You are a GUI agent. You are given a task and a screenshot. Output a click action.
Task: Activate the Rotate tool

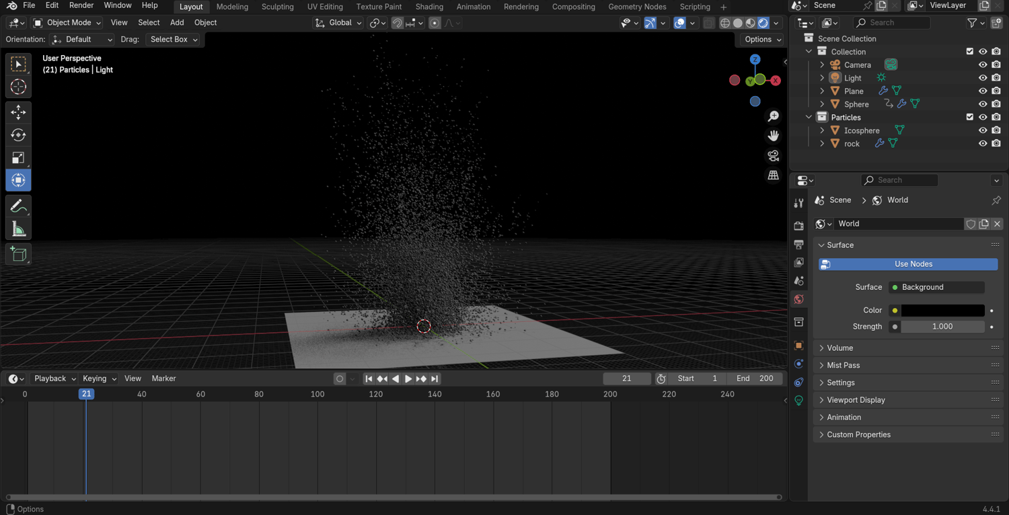pyautogui.click(x=18, y=135)
